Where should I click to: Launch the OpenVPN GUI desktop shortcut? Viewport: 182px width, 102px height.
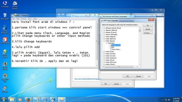(x=5, y=78)
